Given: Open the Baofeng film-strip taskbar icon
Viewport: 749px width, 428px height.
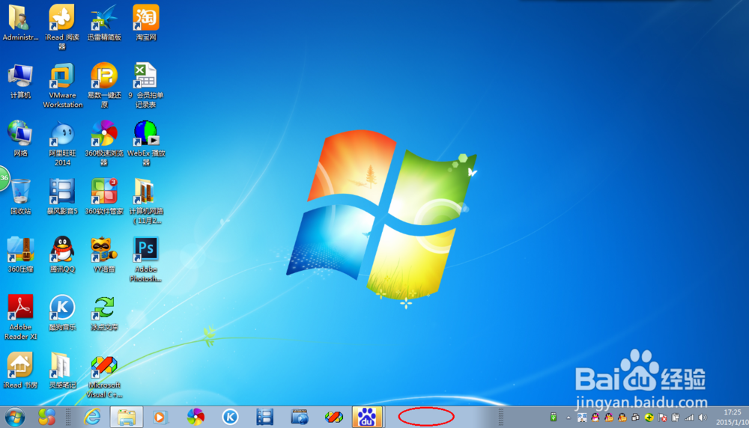Looking at the screenshot, I should (264, 418).
